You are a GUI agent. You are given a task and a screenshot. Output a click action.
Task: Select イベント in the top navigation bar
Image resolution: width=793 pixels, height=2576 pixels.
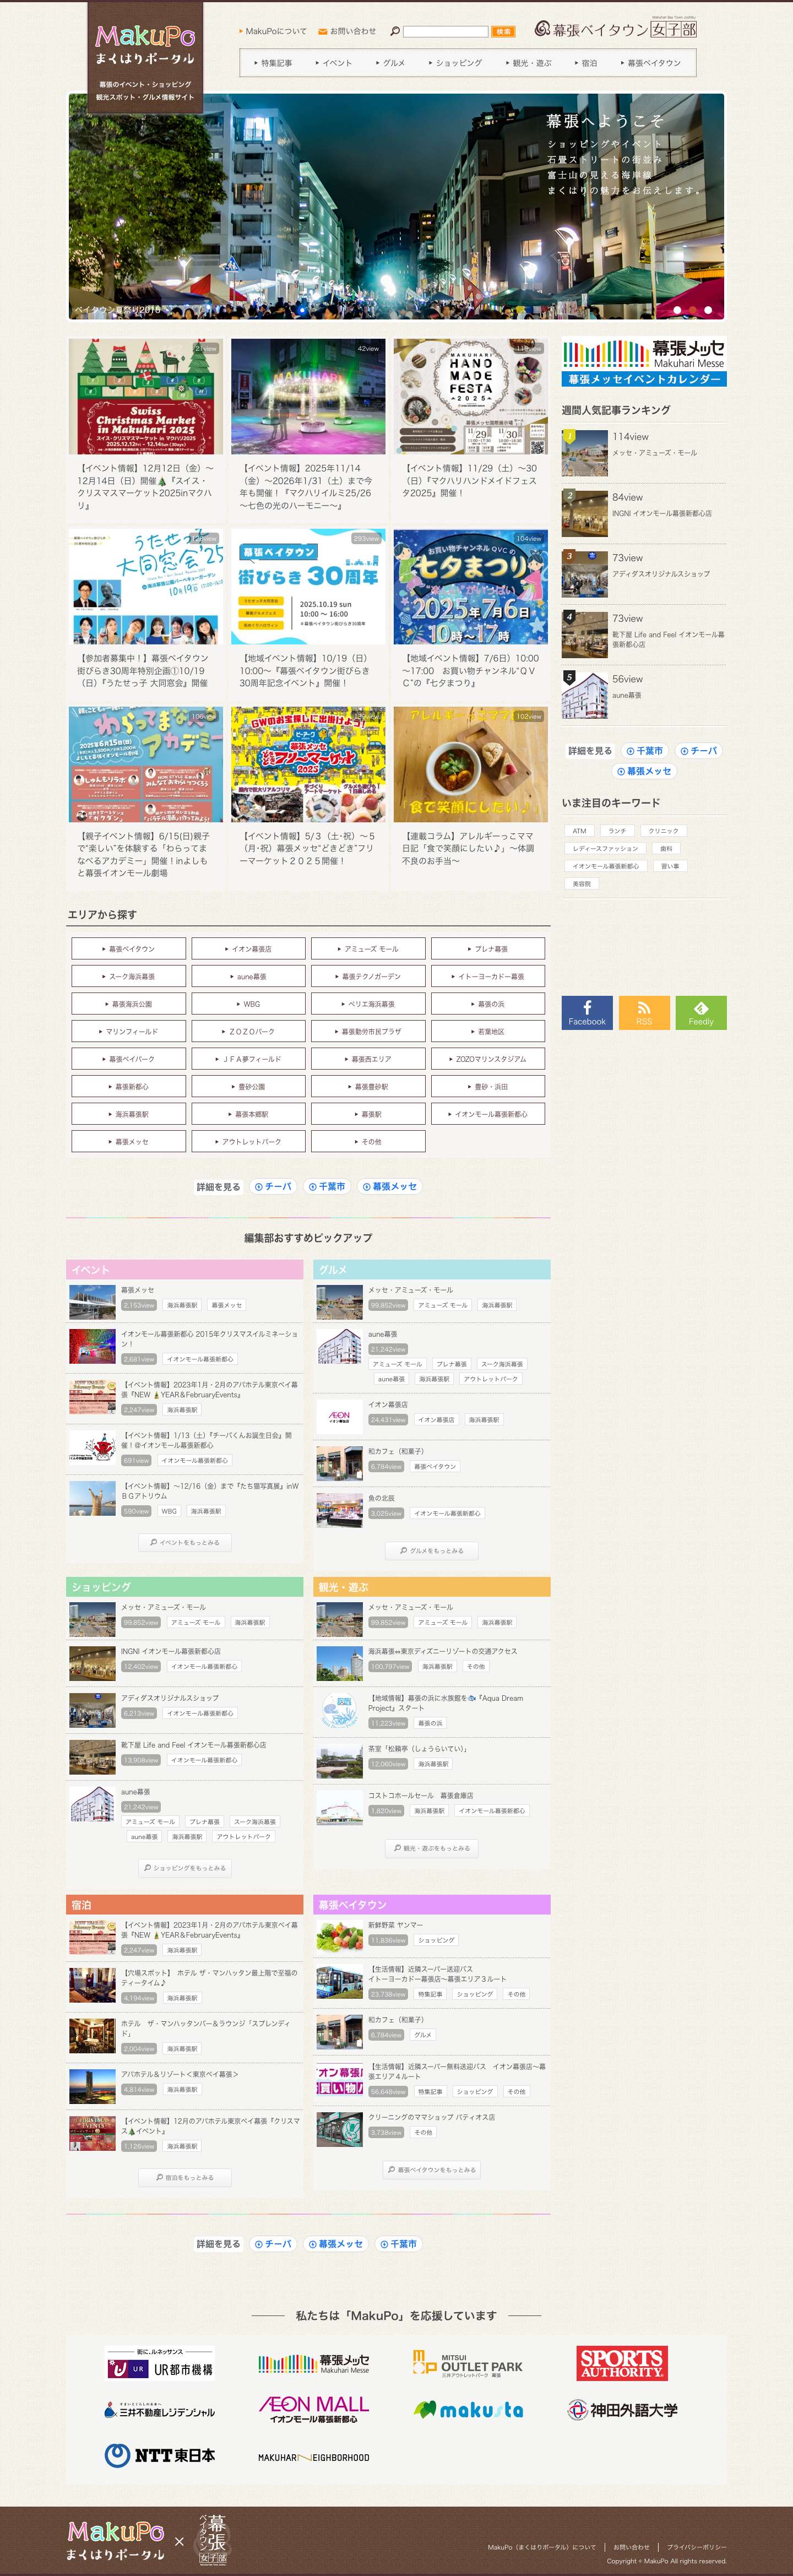pos(333,63)
